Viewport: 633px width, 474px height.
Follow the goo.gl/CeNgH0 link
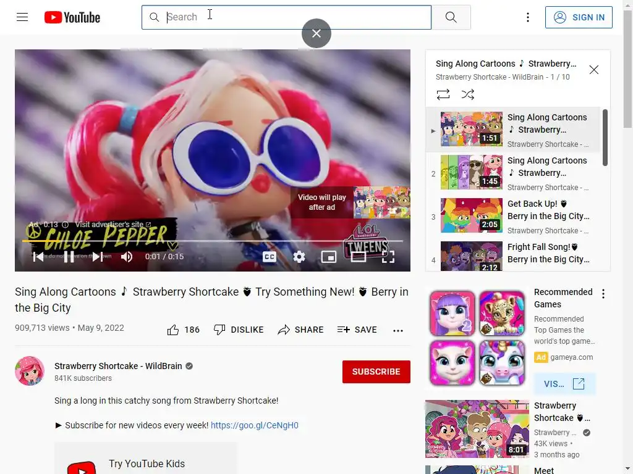point(254,425)
